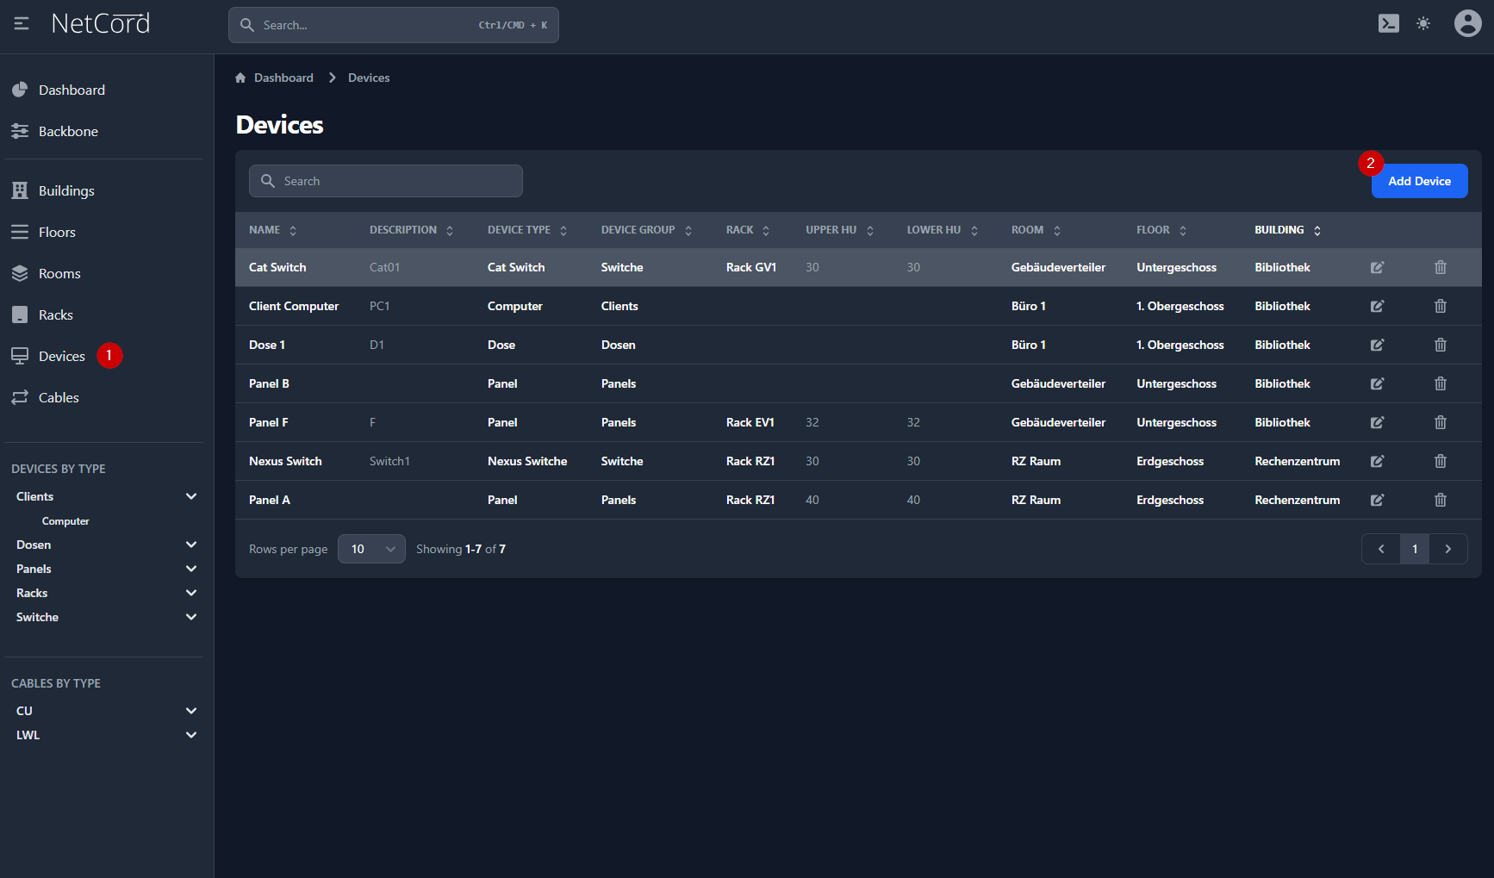
Task: Toggle light/dark theme sun icon
Action: point(1423,24)
